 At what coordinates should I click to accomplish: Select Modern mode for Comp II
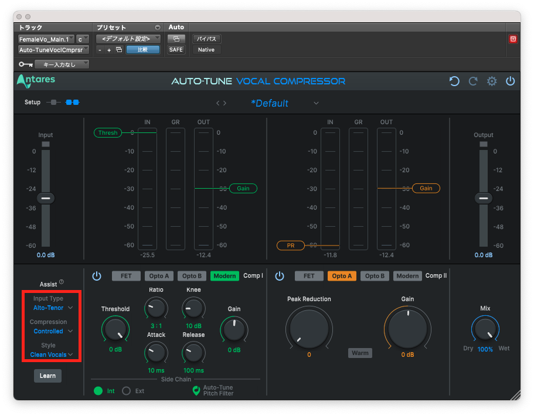[x=407, y=276]
